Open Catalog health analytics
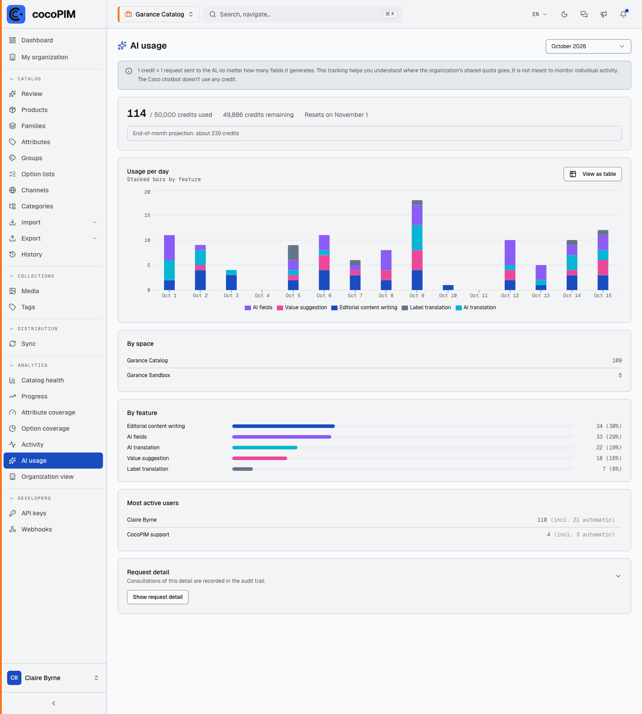 (53, 380)
